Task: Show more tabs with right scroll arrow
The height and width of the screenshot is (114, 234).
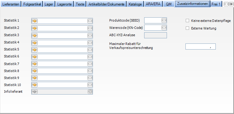Action: point(231,4)
